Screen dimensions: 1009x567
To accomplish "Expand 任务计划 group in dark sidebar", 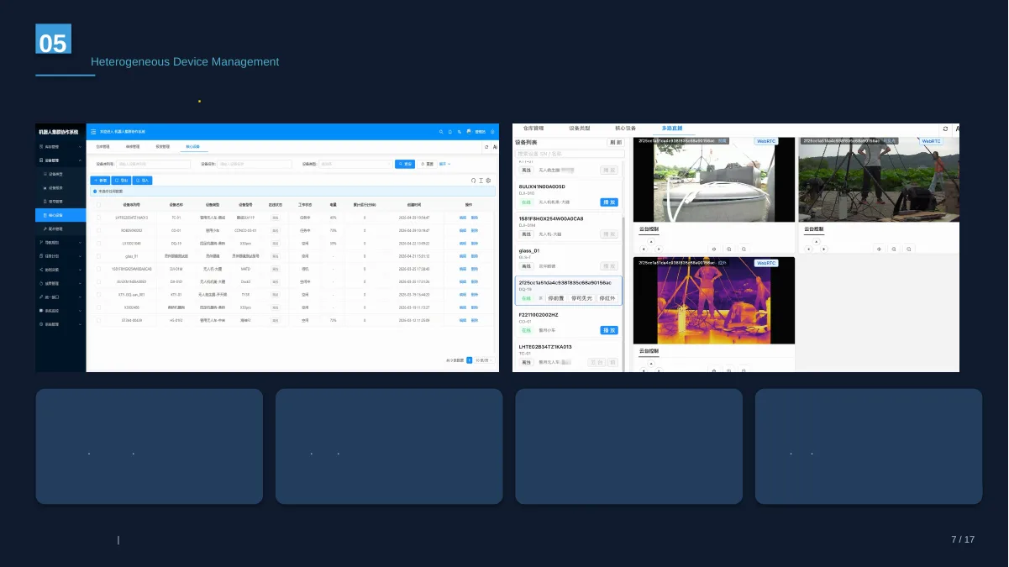I will coord(60,255).
